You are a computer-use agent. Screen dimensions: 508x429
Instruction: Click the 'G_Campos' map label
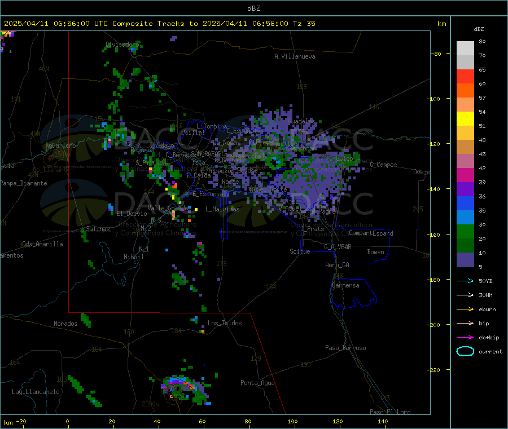point(383,165)
